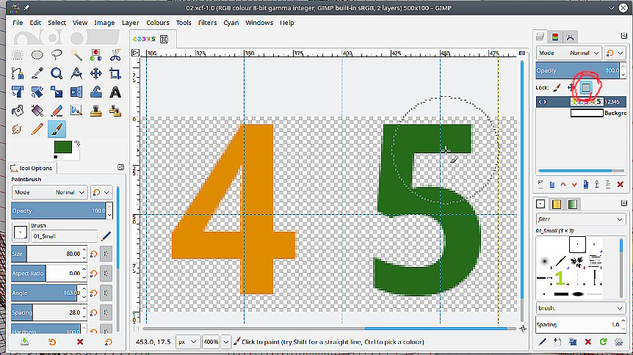
Task: Open the px unit dropdown
Action: 187,342
